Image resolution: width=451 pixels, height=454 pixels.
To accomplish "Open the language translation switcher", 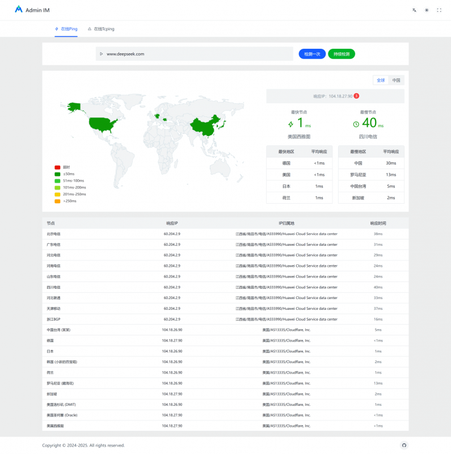I will (x=414, y=10).
